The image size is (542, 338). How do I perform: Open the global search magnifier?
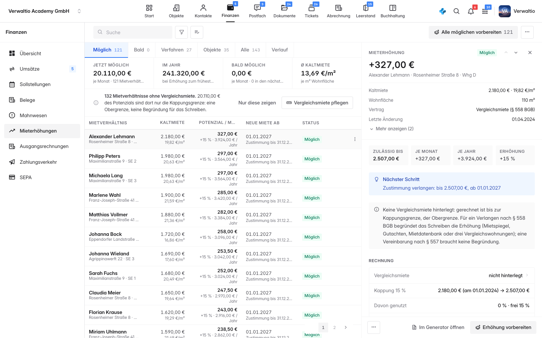click(x=457, y=11)
